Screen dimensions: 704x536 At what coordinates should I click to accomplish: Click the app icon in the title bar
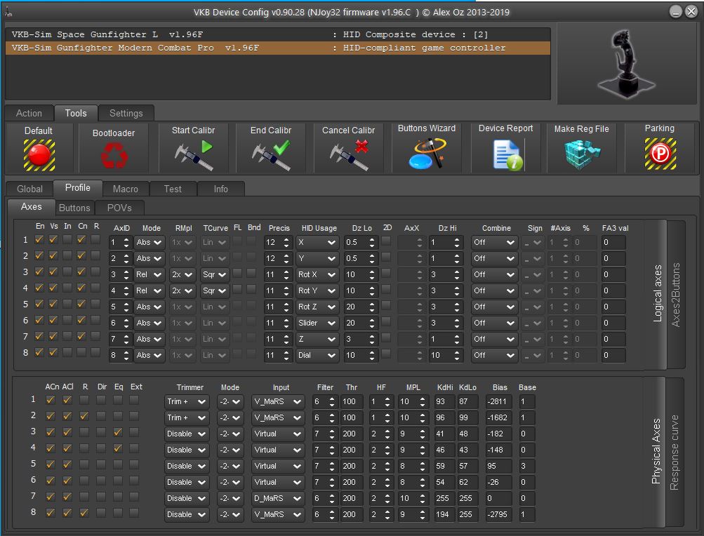tap(8, 12)
